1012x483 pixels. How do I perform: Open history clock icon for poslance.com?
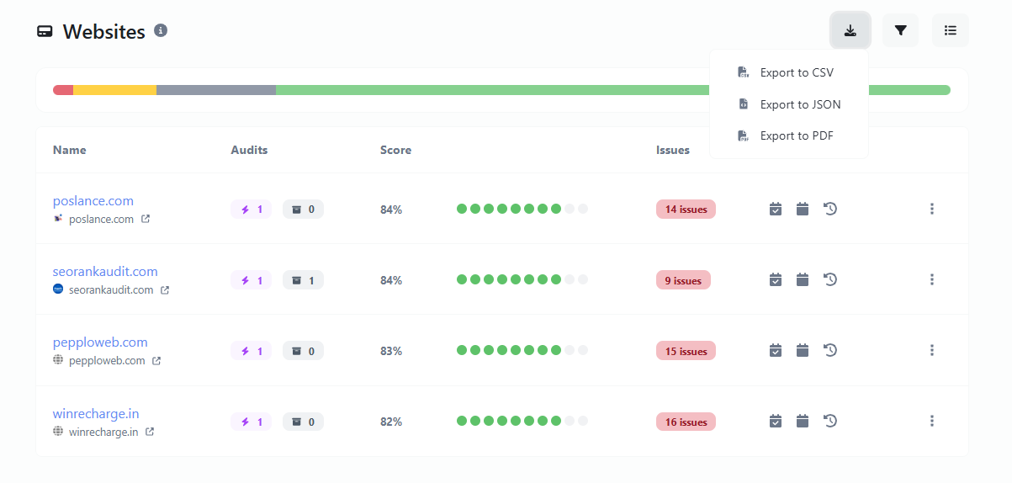pos(830,209)
